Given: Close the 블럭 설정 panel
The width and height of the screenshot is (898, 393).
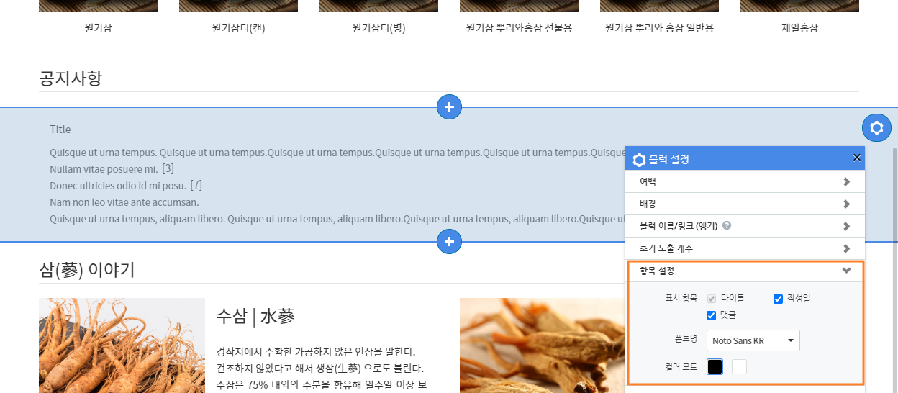Looking at the screenshot, I should pos(856,158).
